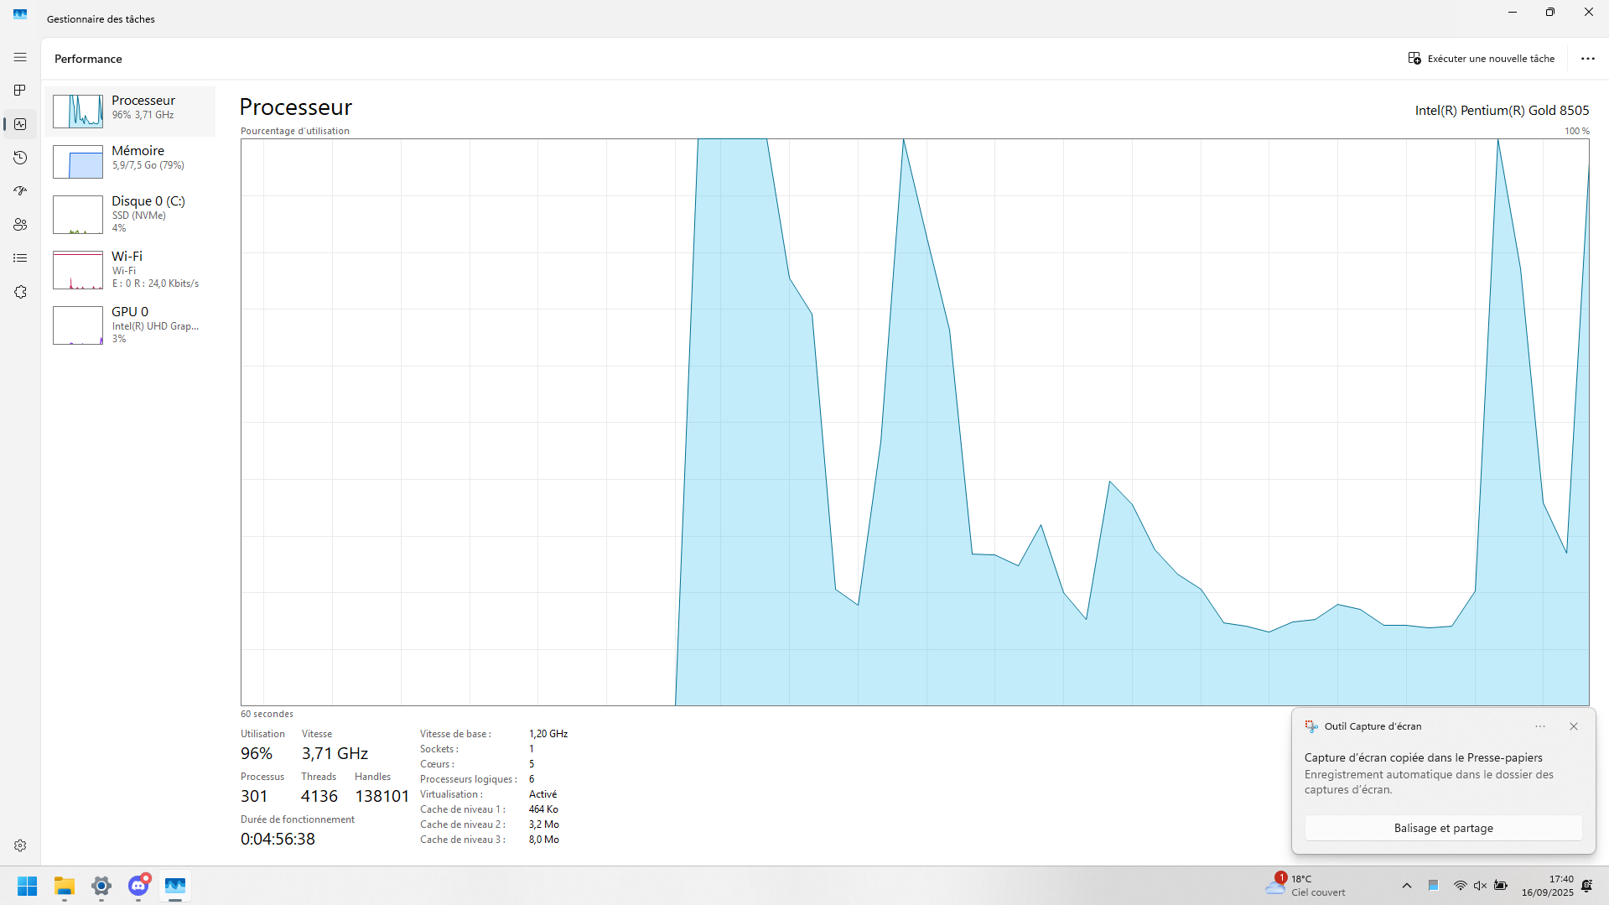1609x905 pixels.
Task: Click Exécuter une nouvelle tâche button
Action: 1481,59
